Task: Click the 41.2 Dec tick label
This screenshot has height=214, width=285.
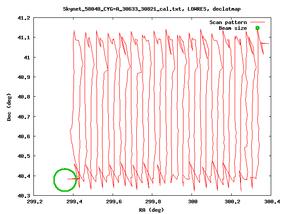Action: coord(24,18)
